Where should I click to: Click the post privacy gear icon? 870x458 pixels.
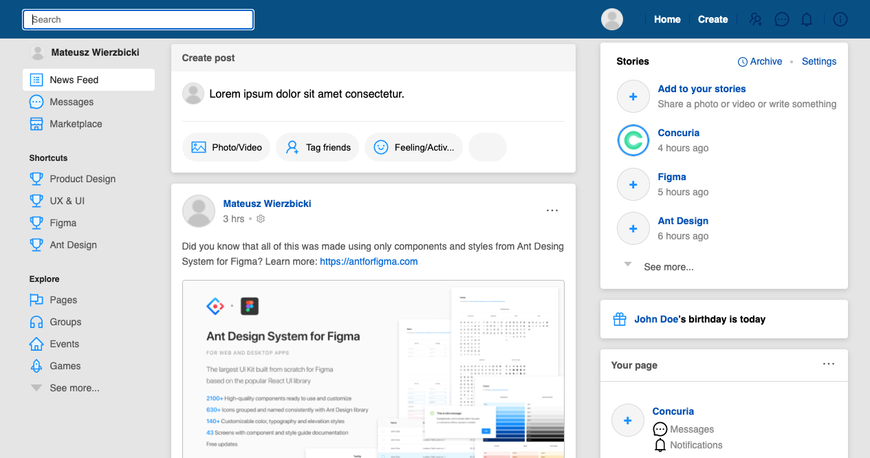click(261, 219)
